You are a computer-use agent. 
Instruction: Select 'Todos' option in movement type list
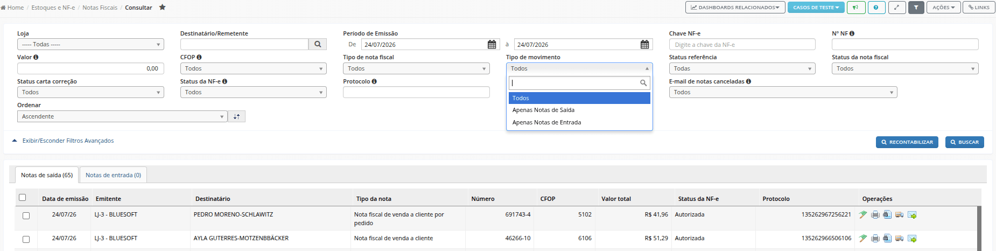[579, 98]
